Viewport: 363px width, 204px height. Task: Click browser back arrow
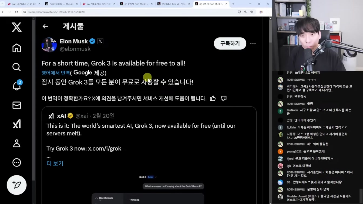pos(3,12)
